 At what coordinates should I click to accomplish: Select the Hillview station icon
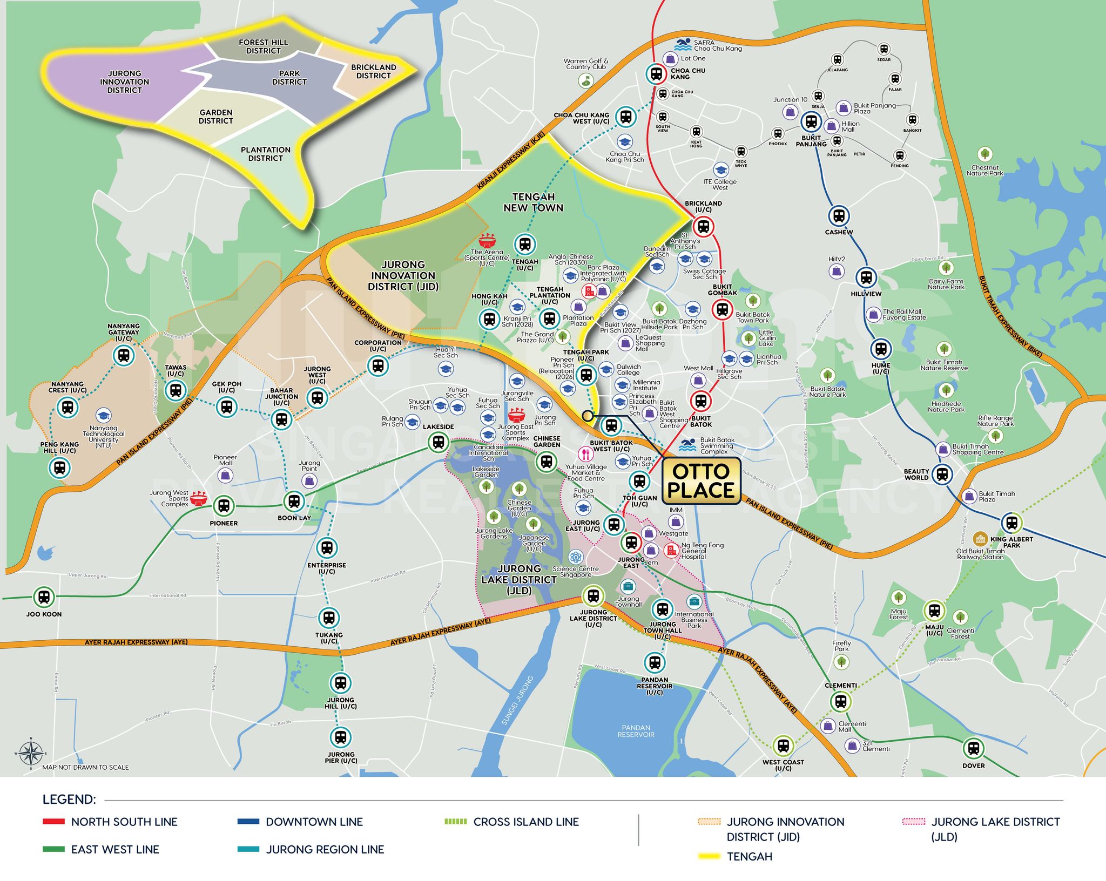point(866,277)
